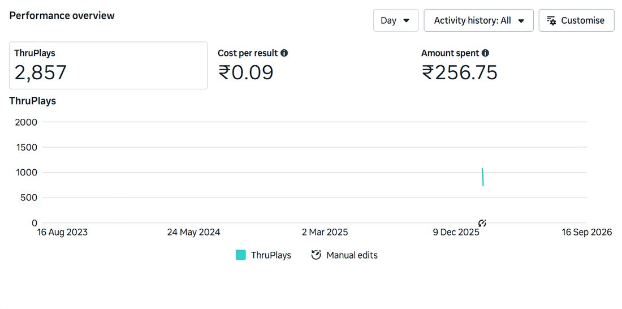The width and height of the screenshot is (622, 309).
Task: Select the ThruPlays metric card
Action: (108, 66)
